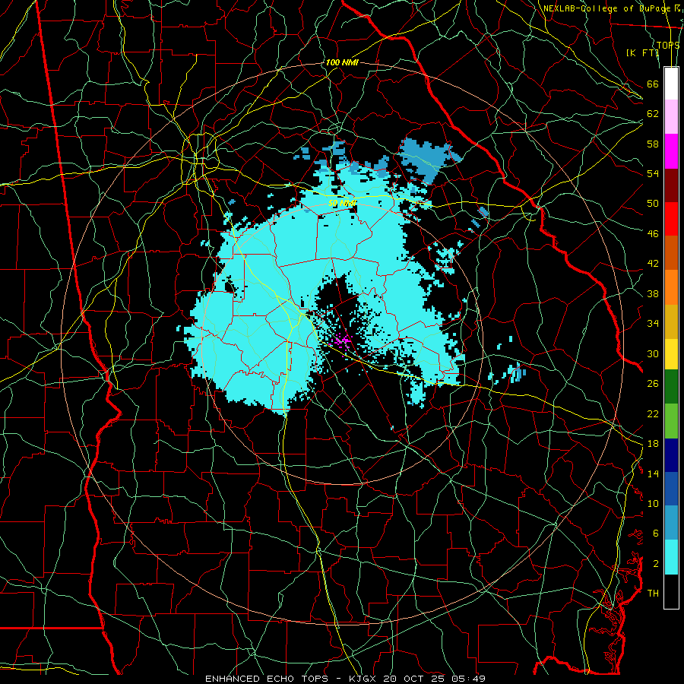The height and width of the screenshot is (684, 684).
Task: Click the gold 34-38 kft swatch
Action: pyautogui.click(x=671, y=321)
